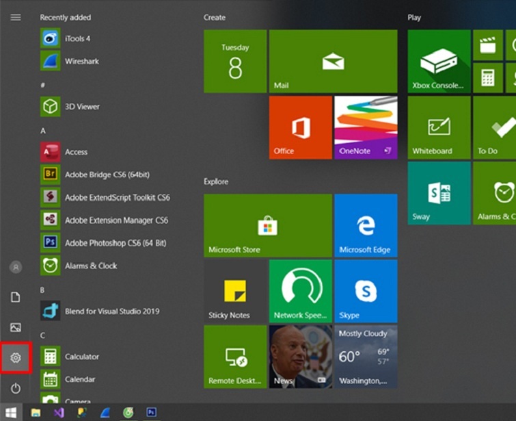Open Adobe Photoshop CS6 (64 Bit)
The height and width of the screenshot is (421, 516).
(115, 243)
